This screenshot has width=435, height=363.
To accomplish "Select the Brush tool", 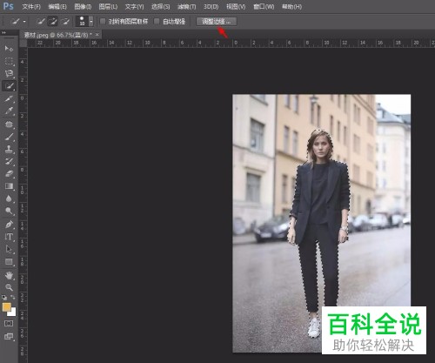I will pos(9,137).
